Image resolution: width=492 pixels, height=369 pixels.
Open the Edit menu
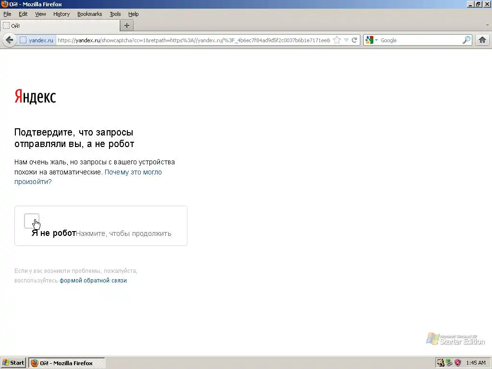[x=23, y=14]
